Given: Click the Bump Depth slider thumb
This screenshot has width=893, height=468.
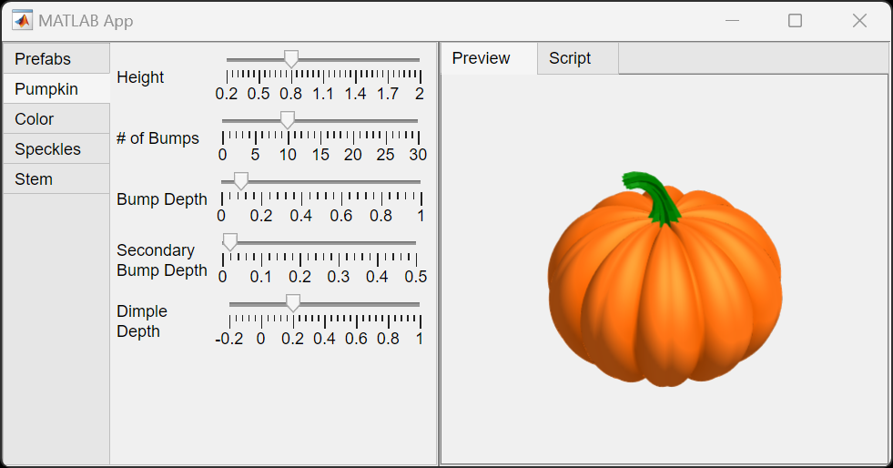Looking at the screenshot, I should (241, 181).
